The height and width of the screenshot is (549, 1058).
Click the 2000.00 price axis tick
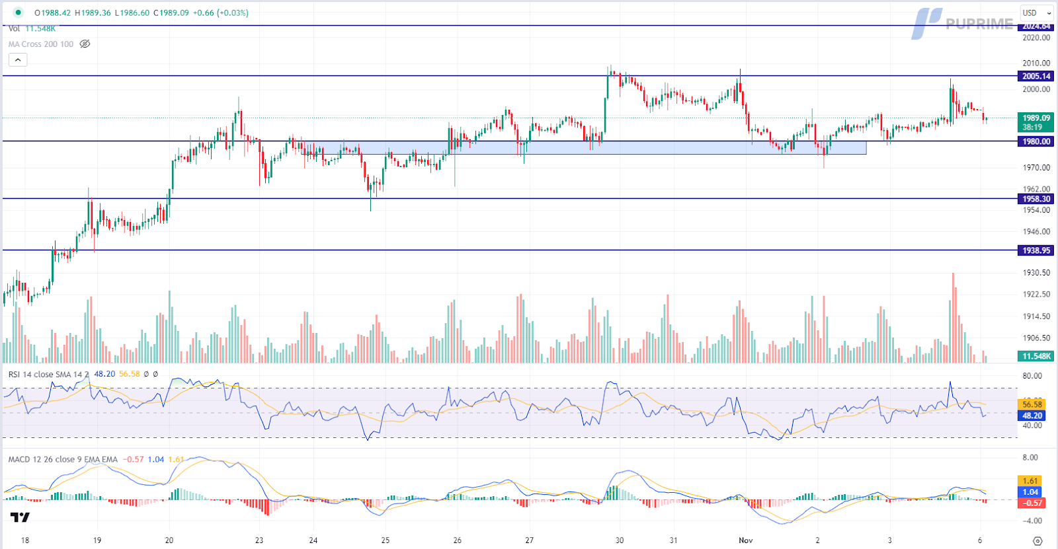(1036, 89)
